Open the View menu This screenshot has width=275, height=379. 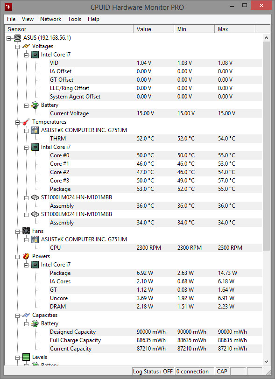28,19
